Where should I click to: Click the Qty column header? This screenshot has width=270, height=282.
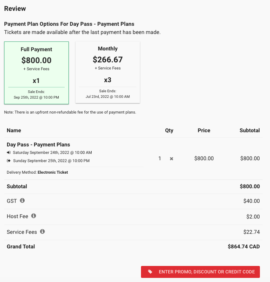169,130
